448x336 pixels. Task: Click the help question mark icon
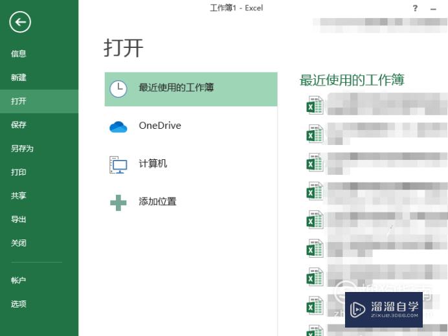pyautogui.click(x=415, y=8)
